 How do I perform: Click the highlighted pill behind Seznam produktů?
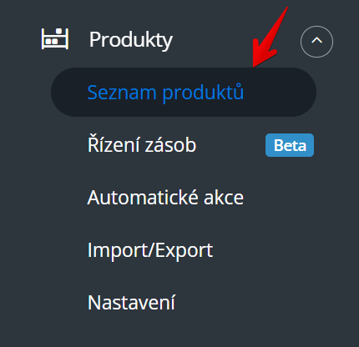click(184, 92)
